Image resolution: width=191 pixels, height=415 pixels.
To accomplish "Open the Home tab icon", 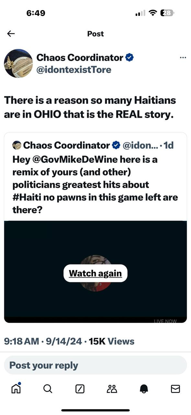I will [16, 388].
